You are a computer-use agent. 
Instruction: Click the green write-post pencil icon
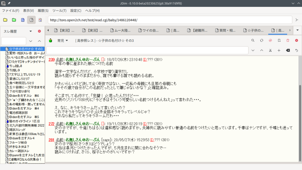coord(51,41)
